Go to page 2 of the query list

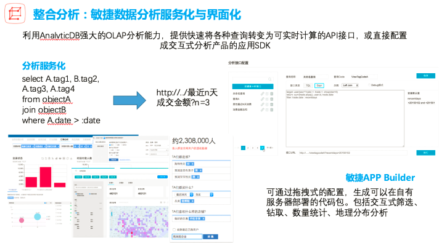[x=248, y=148]
